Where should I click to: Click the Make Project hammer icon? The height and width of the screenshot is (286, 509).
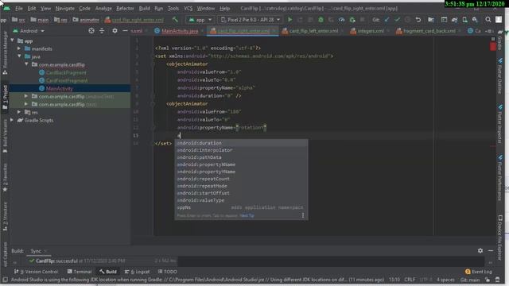point(175,20)
